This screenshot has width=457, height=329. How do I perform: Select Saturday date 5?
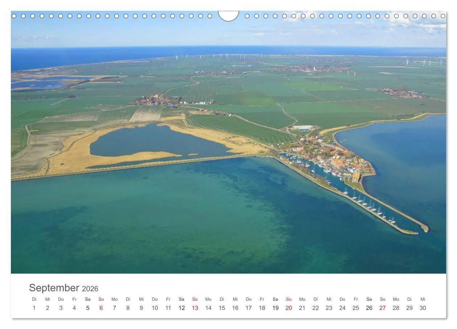88,308
